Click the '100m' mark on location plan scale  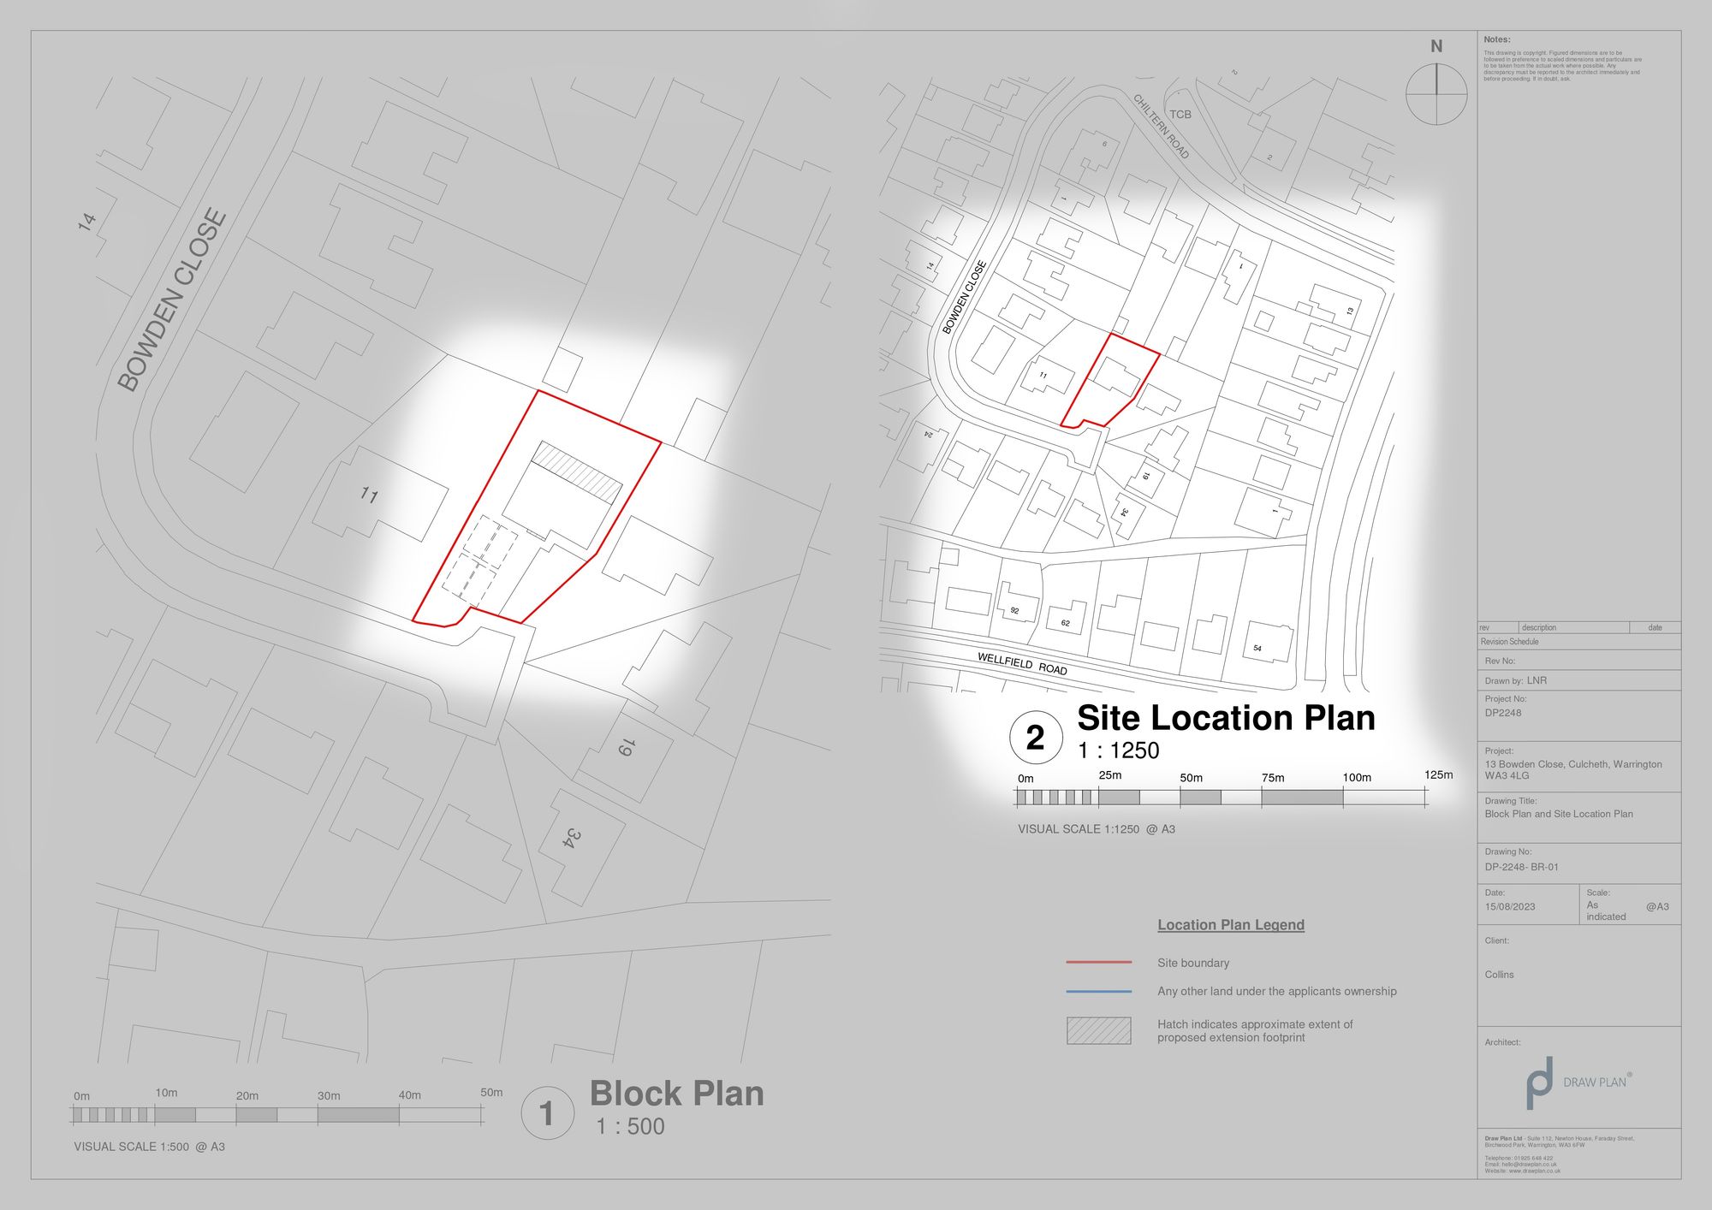point(1357,778)
